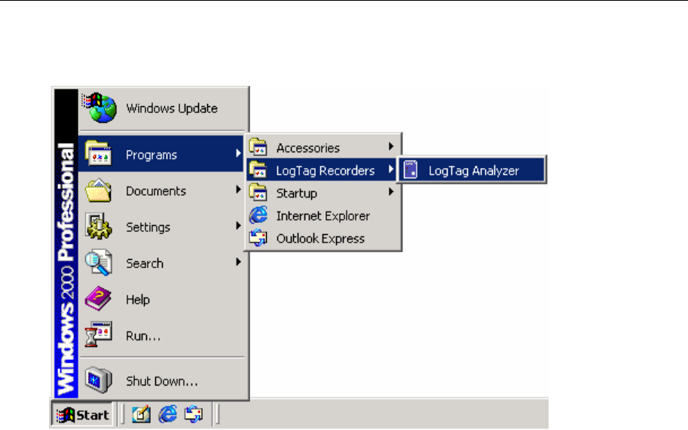Open Documents label in Start menu

(156, 191)
